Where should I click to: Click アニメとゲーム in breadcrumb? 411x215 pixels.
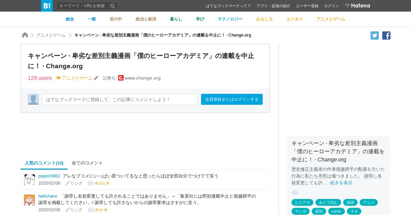point(51,35)
